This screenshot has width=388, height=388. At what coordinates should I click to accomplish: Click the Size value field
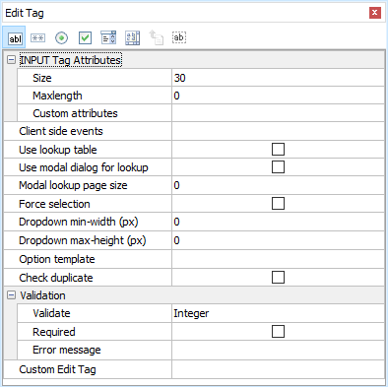278,78
